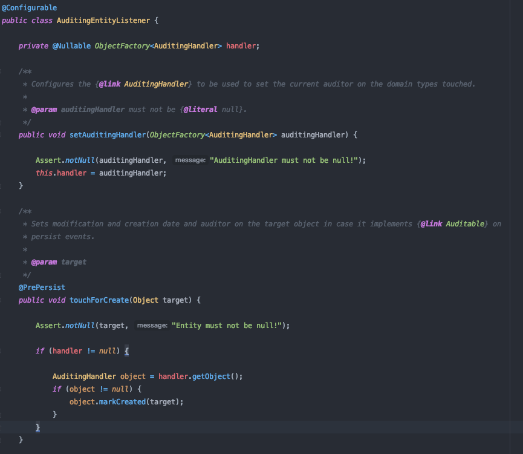The width and height of the screenshot is (523, 454).
Task: Click the markCreated method call
Action: (x=122, y=401)
